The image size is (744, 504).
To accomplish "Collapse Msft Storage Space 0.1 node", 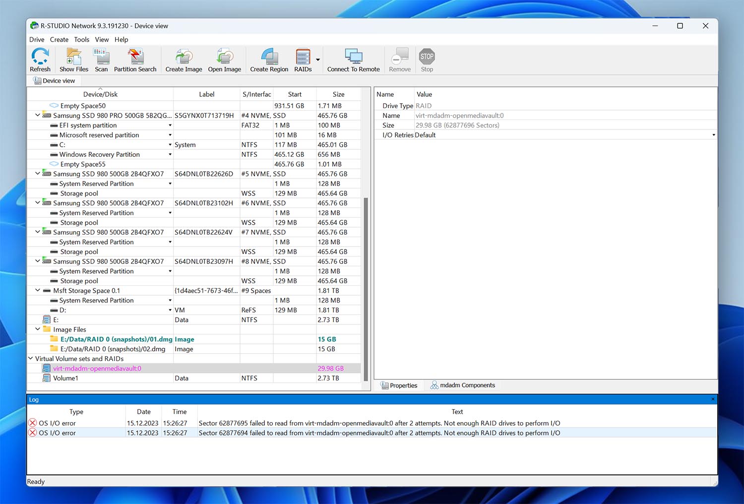I will [x=38, y=291].
